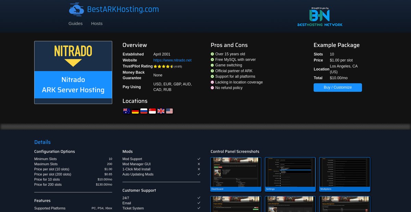Click the Nitrado ARK Server Hosting banner
The image size is (411, 212).
pyautogui.click(x=73, y=72)
